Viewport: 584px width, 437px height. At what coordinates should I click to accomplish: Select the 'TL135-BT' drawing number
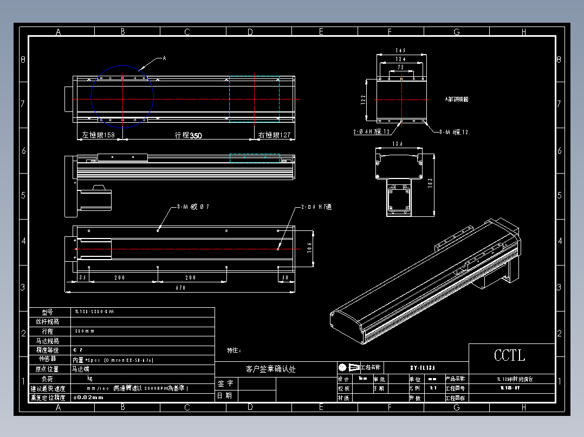(510, 388)
